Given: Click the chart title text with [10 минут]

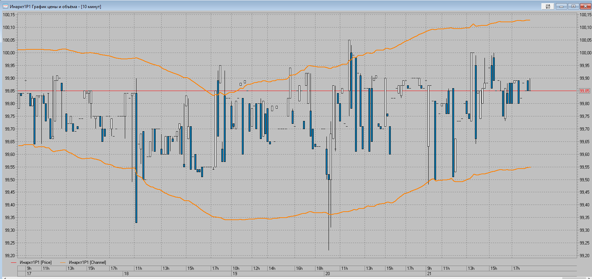Looking at the screenshot, I should pyautogui.click(x=56, y=7).
